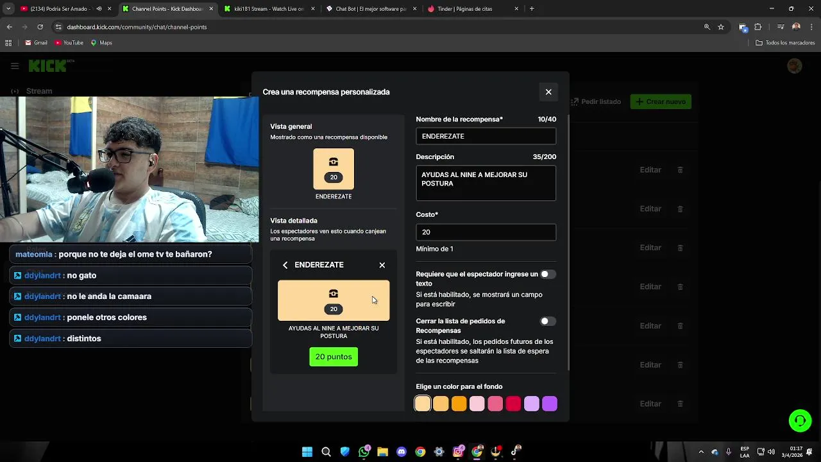
Task: Reload the current page
Action: pyautogui.click(x=40, y=27)
